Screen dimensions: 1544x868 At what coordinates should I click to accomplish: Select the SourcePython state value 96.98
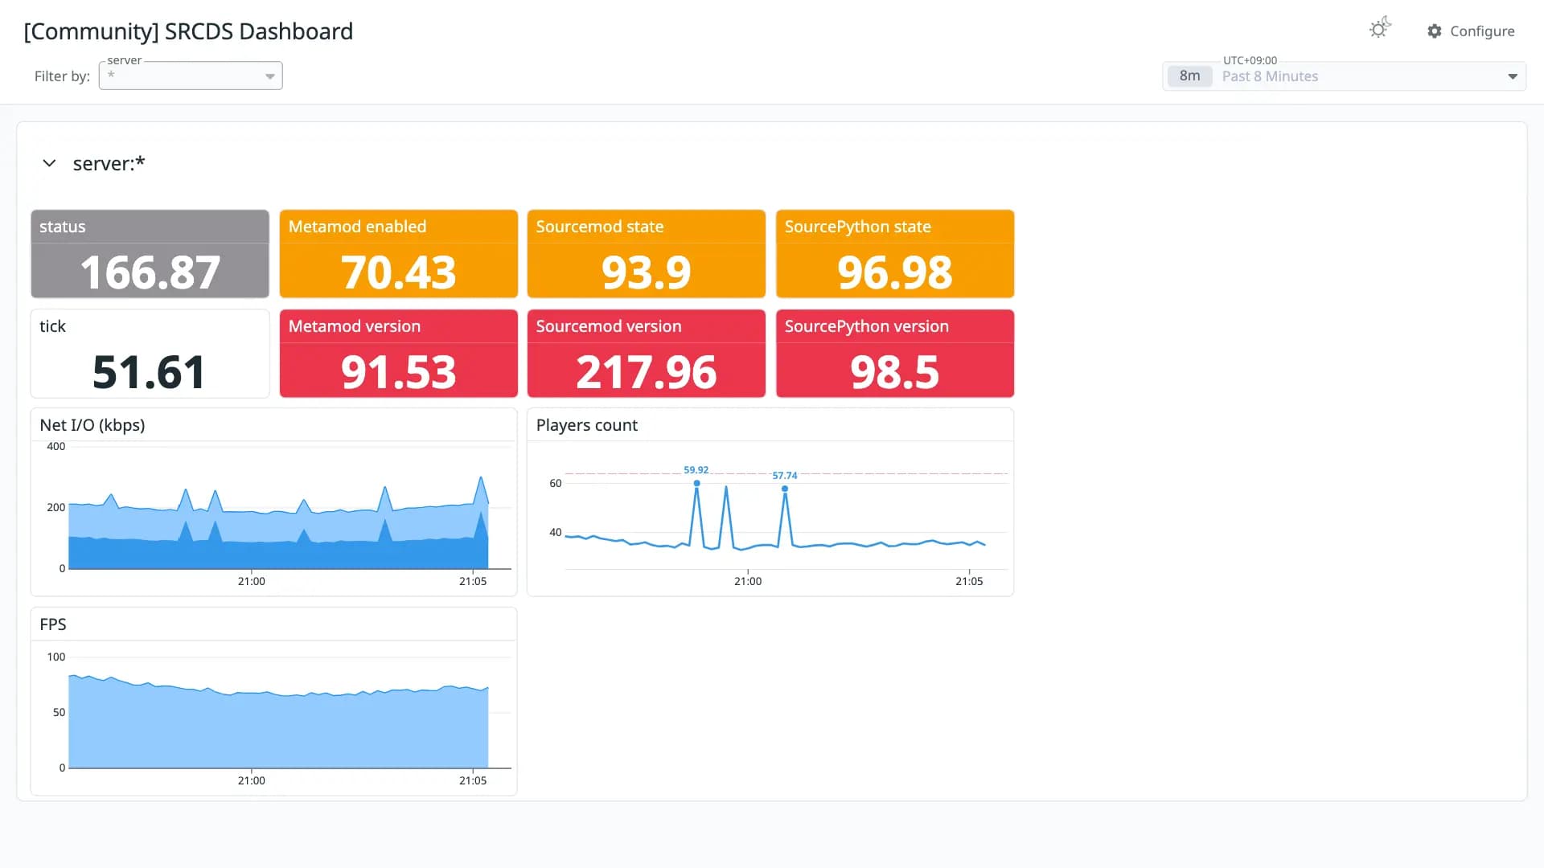[894, 272]
